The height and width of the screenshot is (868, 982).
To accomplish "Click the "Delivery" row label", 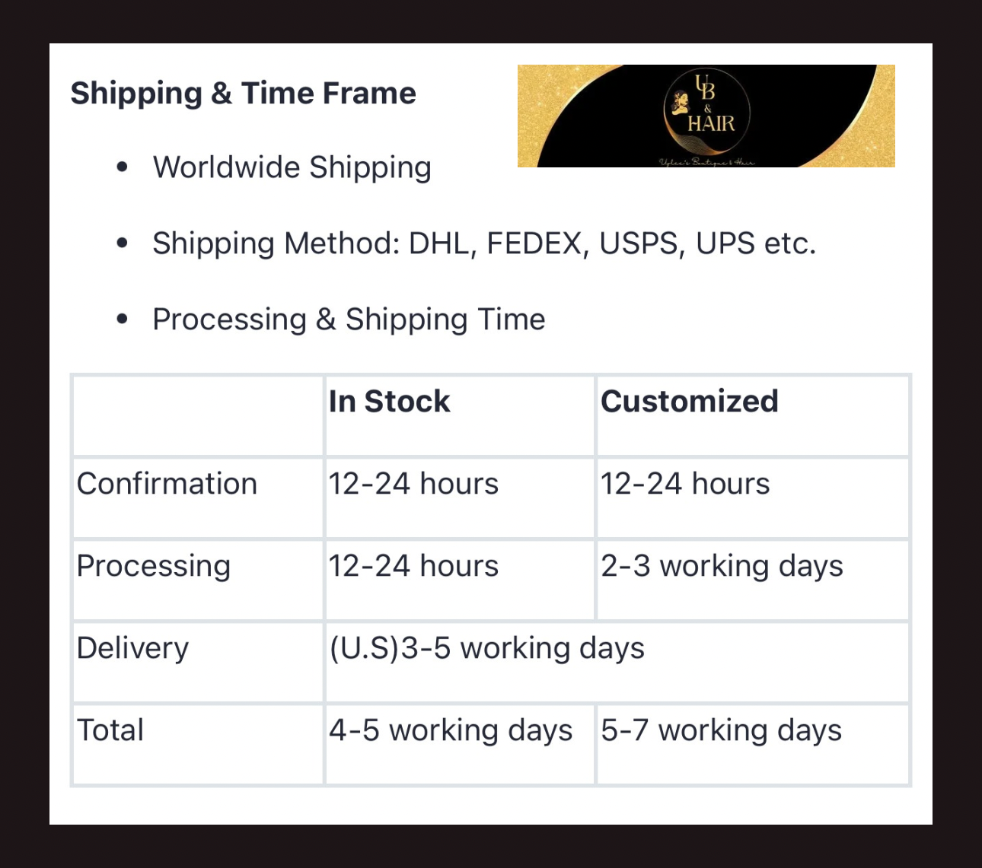I will pos(132,648).
